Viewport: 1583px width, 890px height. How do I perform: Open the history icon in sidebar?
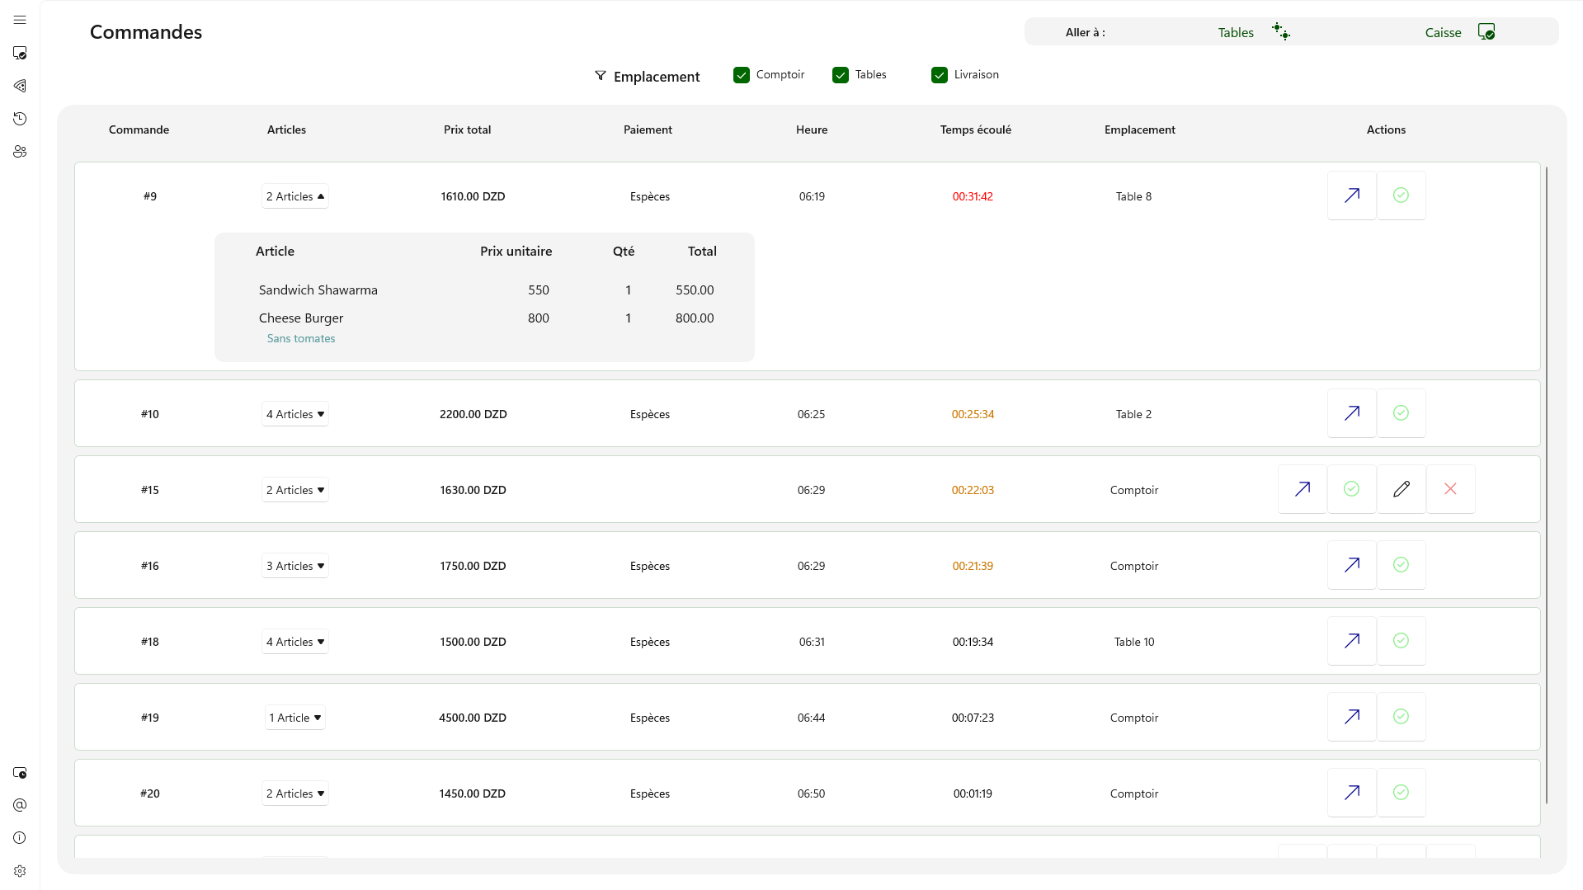(x=20, y=119)
